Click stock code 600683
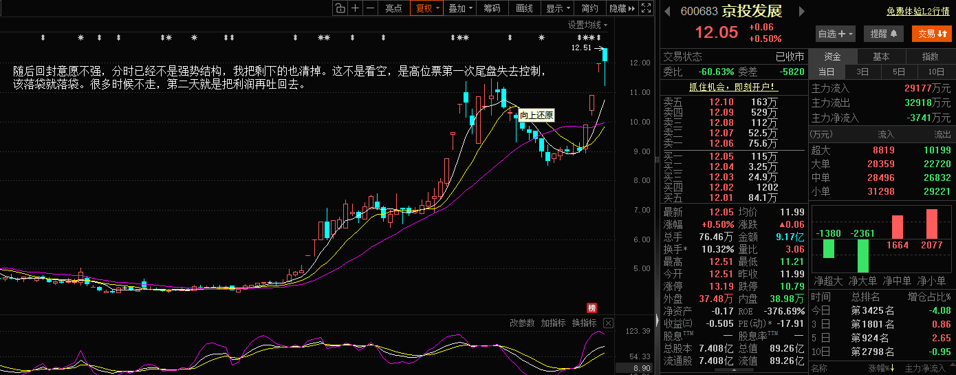 click(699, 11)
